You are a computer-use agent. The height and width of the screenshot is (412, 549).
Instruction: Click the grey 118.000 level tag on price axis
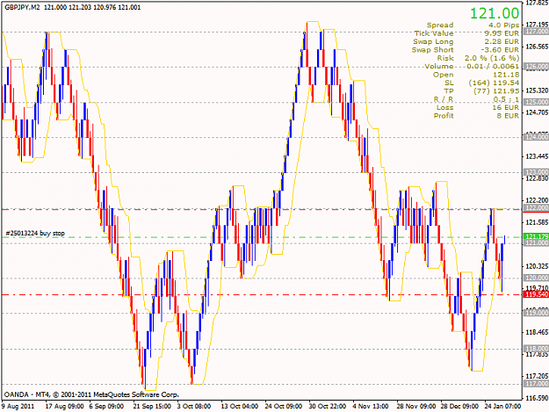[x=536, y=349]
